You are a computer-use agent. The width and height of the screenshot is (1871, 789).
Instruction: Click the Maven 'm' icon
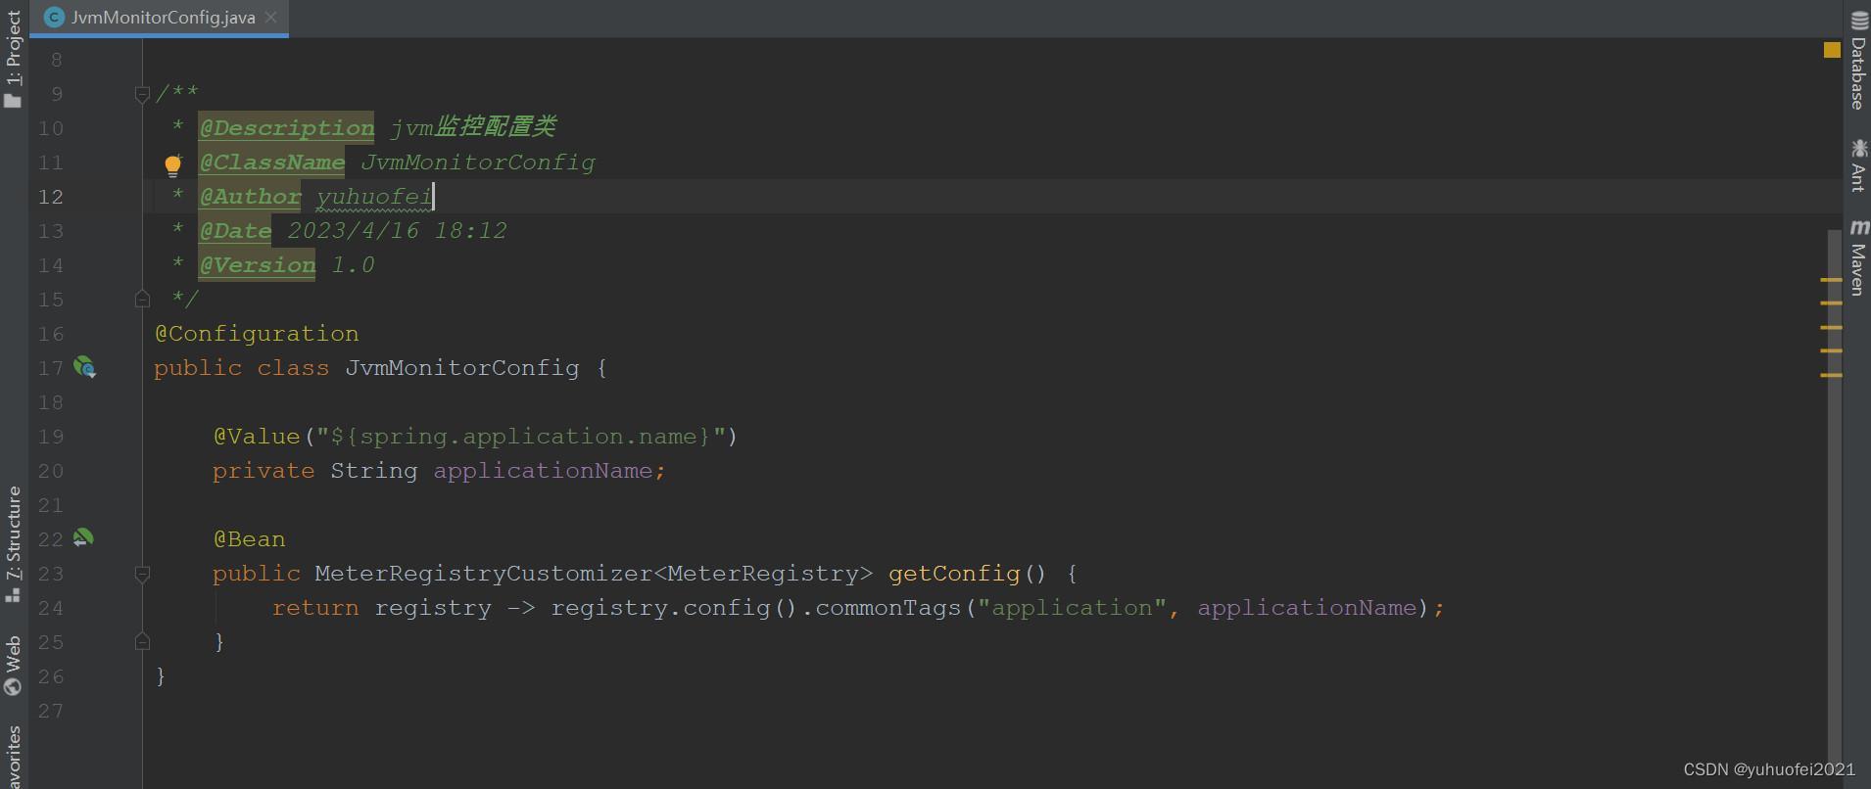(x=1858, y=227)
